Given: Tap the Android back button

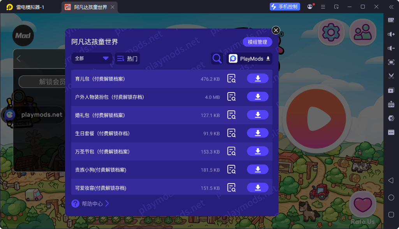Looking at the screenshot, I should pos(391,180).
